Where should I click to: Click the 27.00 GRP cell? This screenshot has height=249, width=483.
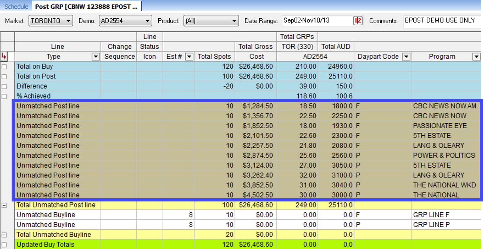(x=297, y=165)
